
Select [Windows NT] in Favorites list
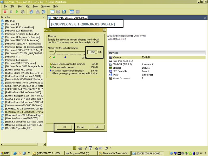[x=12, y=57]
